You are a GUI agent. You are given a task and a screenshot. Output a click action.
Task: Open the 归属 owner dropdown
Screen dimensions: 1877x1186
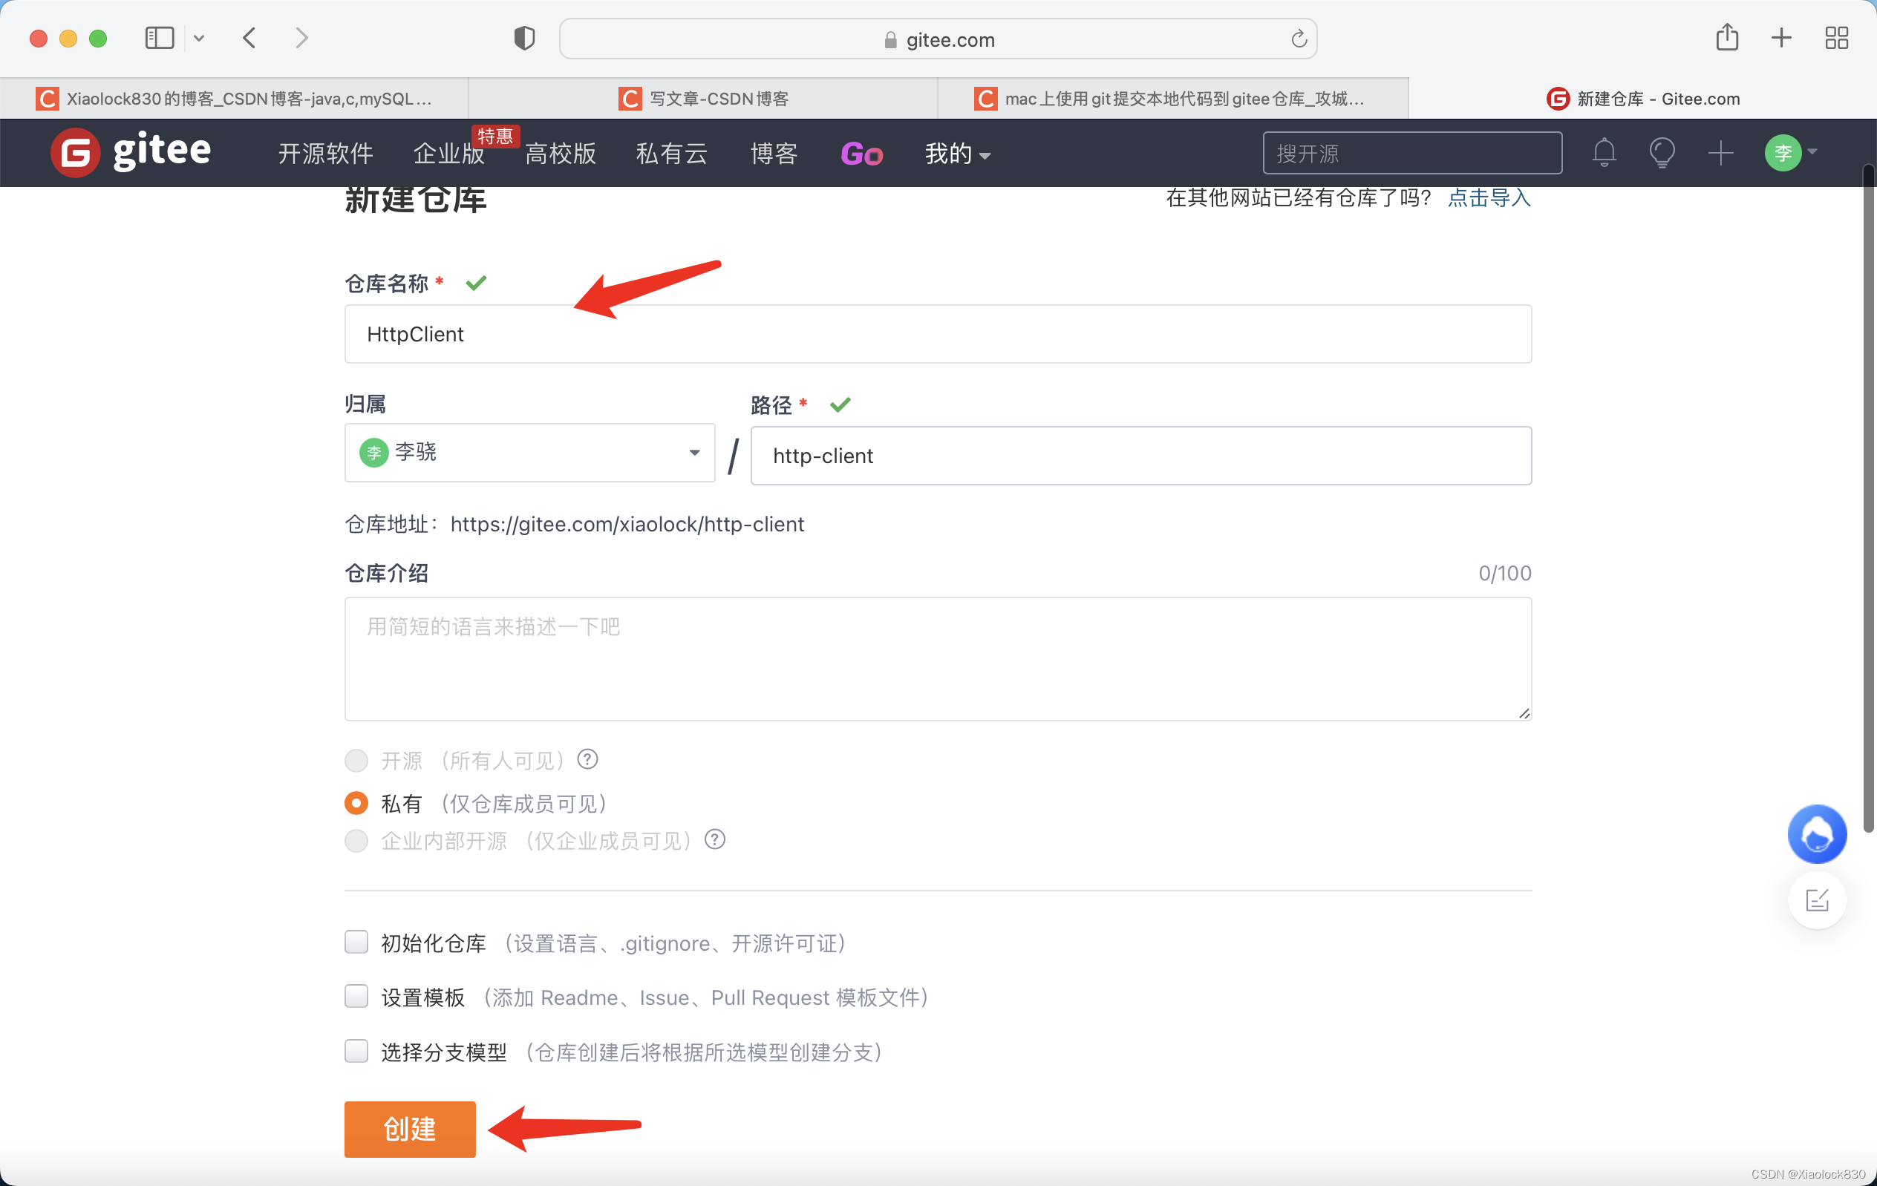[x=529, y=452]
